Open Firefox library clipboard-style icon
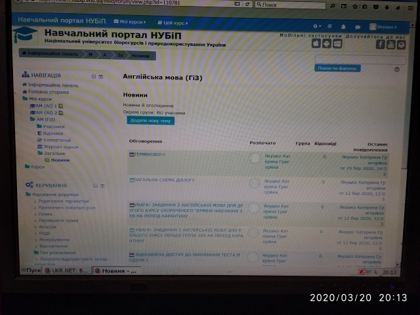The height and width of the screenshot is (315, 420). point(365,7)
